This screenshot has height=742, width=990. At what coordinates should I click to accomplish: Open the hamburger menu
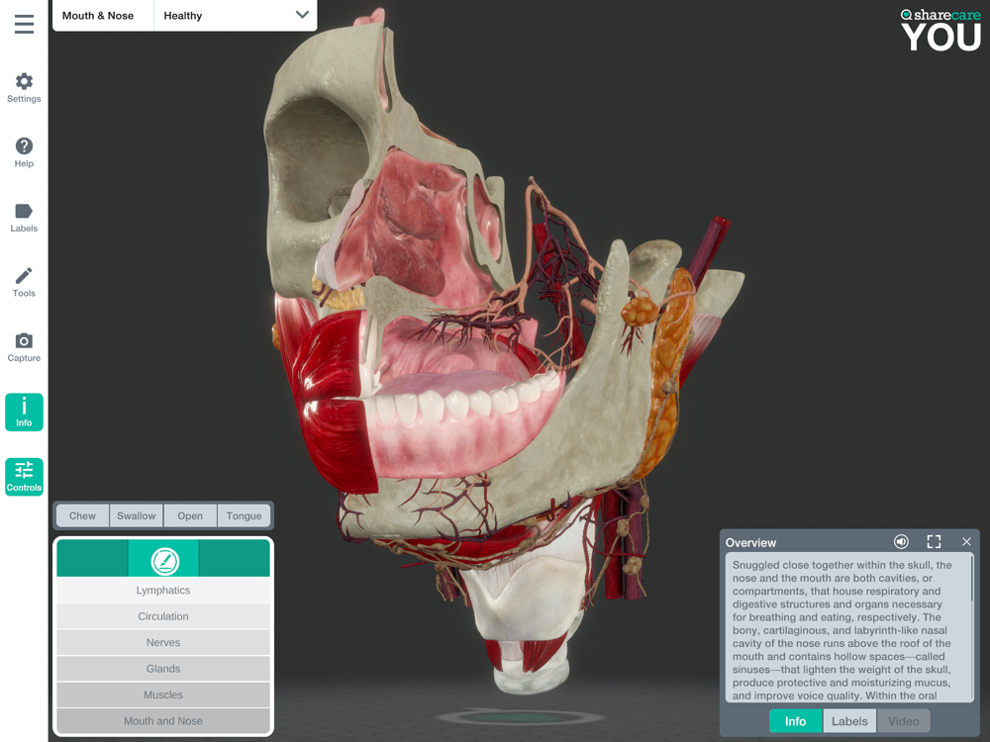coord(24,25)
